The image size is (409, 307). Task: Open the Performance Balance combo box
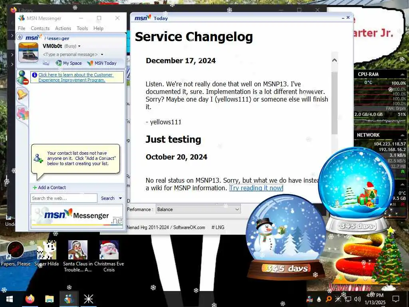click(x=198, y=209)
